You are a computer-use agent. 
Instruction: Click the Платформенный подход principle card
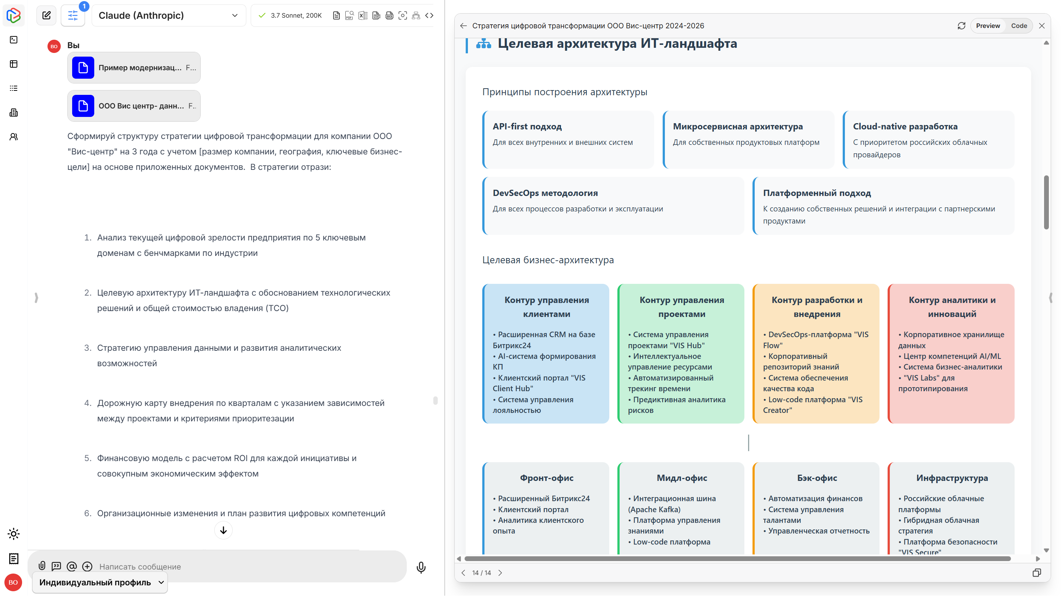point(884,206)
